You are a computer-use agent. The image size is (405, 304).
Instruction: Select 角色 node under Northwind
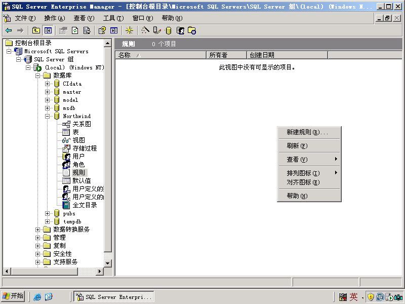78,164
